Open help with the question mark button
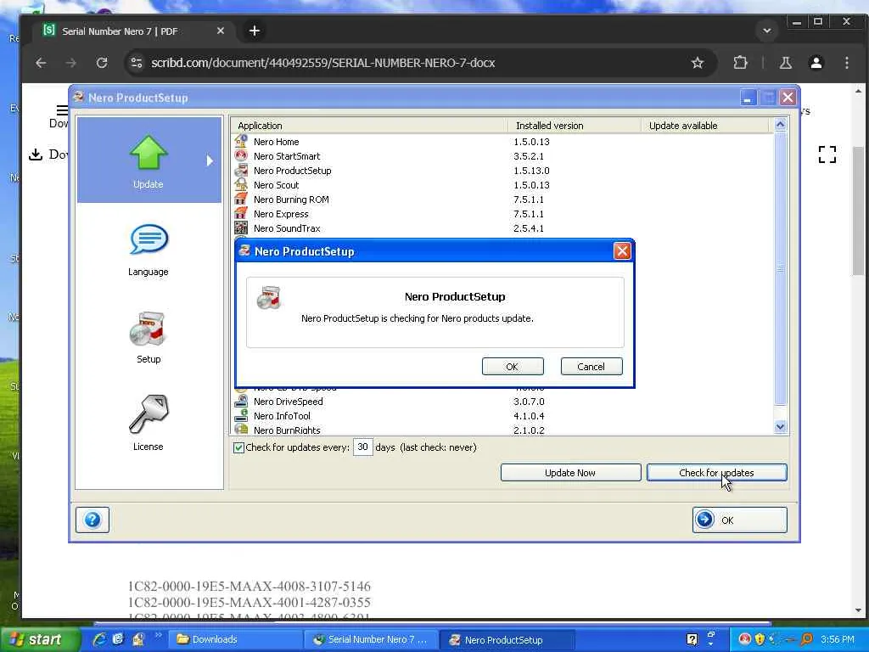Image resolution: width=869 pixels, height=652 pixels. tap(93, 520)
